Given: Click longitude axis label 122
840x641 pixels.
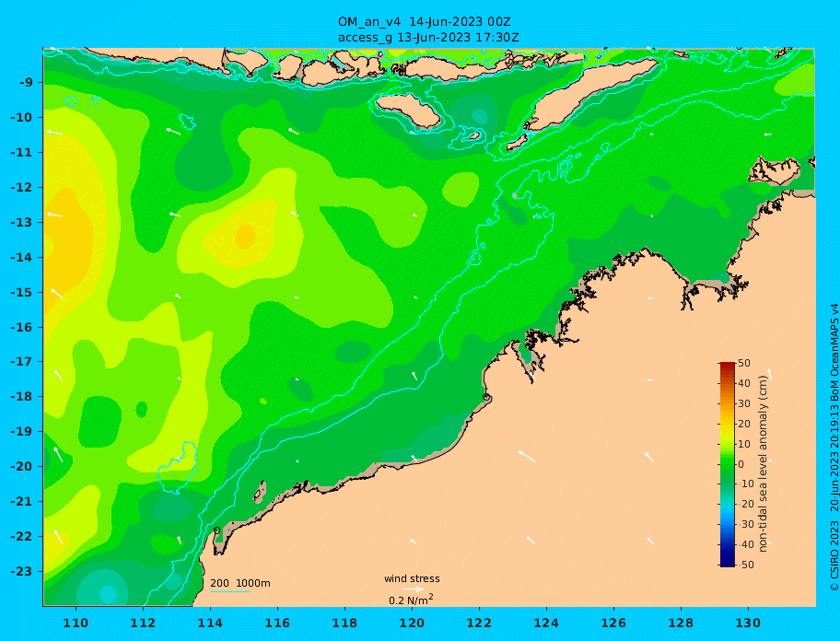Looking at the screenshot, I should [479, 624].
